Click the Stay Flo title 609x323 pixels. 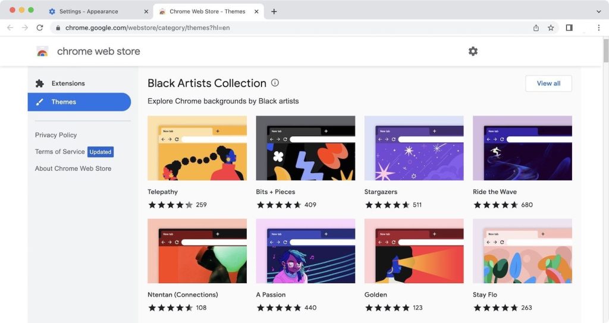(x=485, y=294)
